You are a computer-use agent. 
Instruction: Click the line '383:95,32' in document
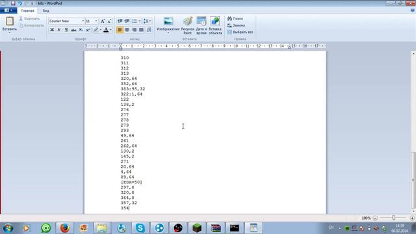pyautogui.click(x=133, y=89)
